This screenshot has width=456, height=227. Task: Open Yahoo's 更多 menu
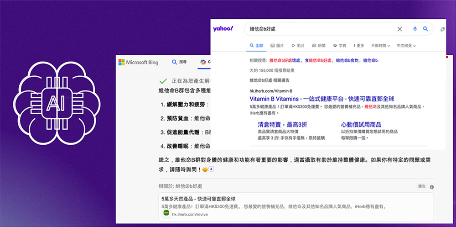coord(358,46)
